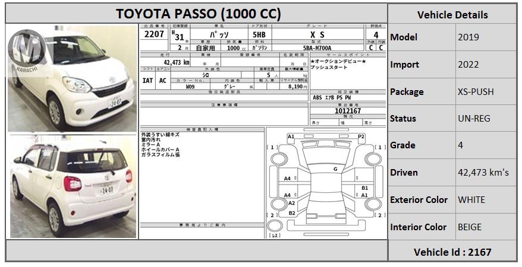The height and width of the screenshot is (267, 522).
Task: Click the interior color cell "グレー"
Action: (229, 87)
